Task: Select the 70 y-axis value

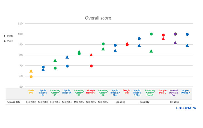Action: coord(21,66)
